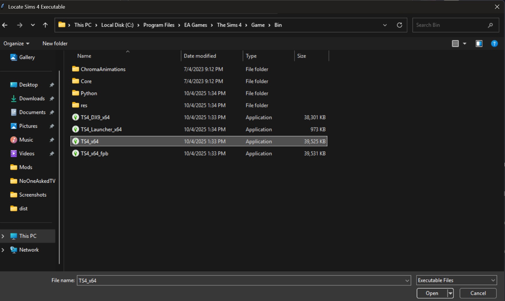Change the view layout icon
505x301 pixels.
(455, 44)
